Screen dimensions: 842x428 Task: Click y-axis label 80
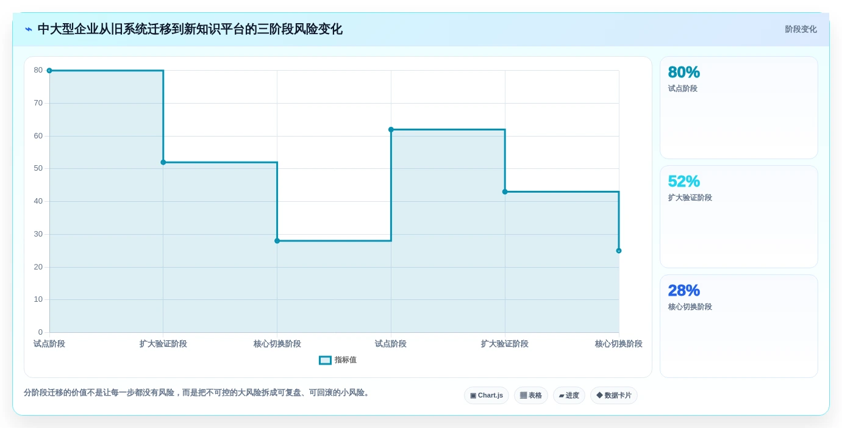(x=38, y=70)
